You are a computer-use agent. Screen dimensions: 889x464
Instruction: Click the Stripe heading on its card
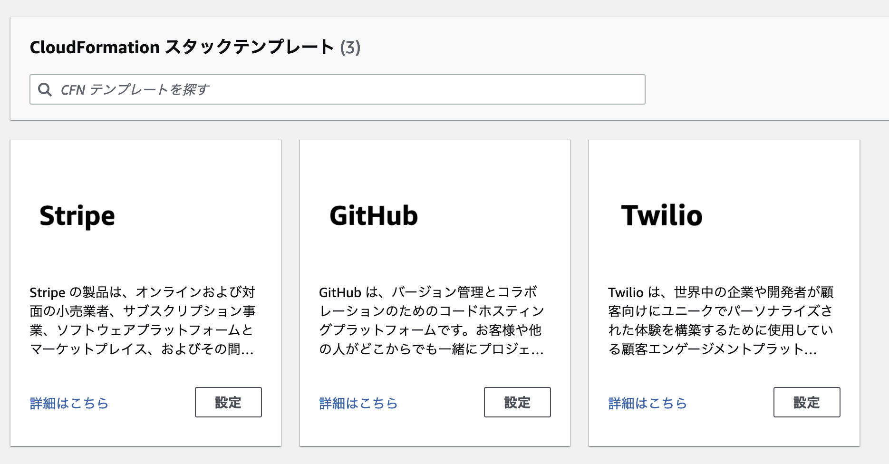click(x=77, y=216)
